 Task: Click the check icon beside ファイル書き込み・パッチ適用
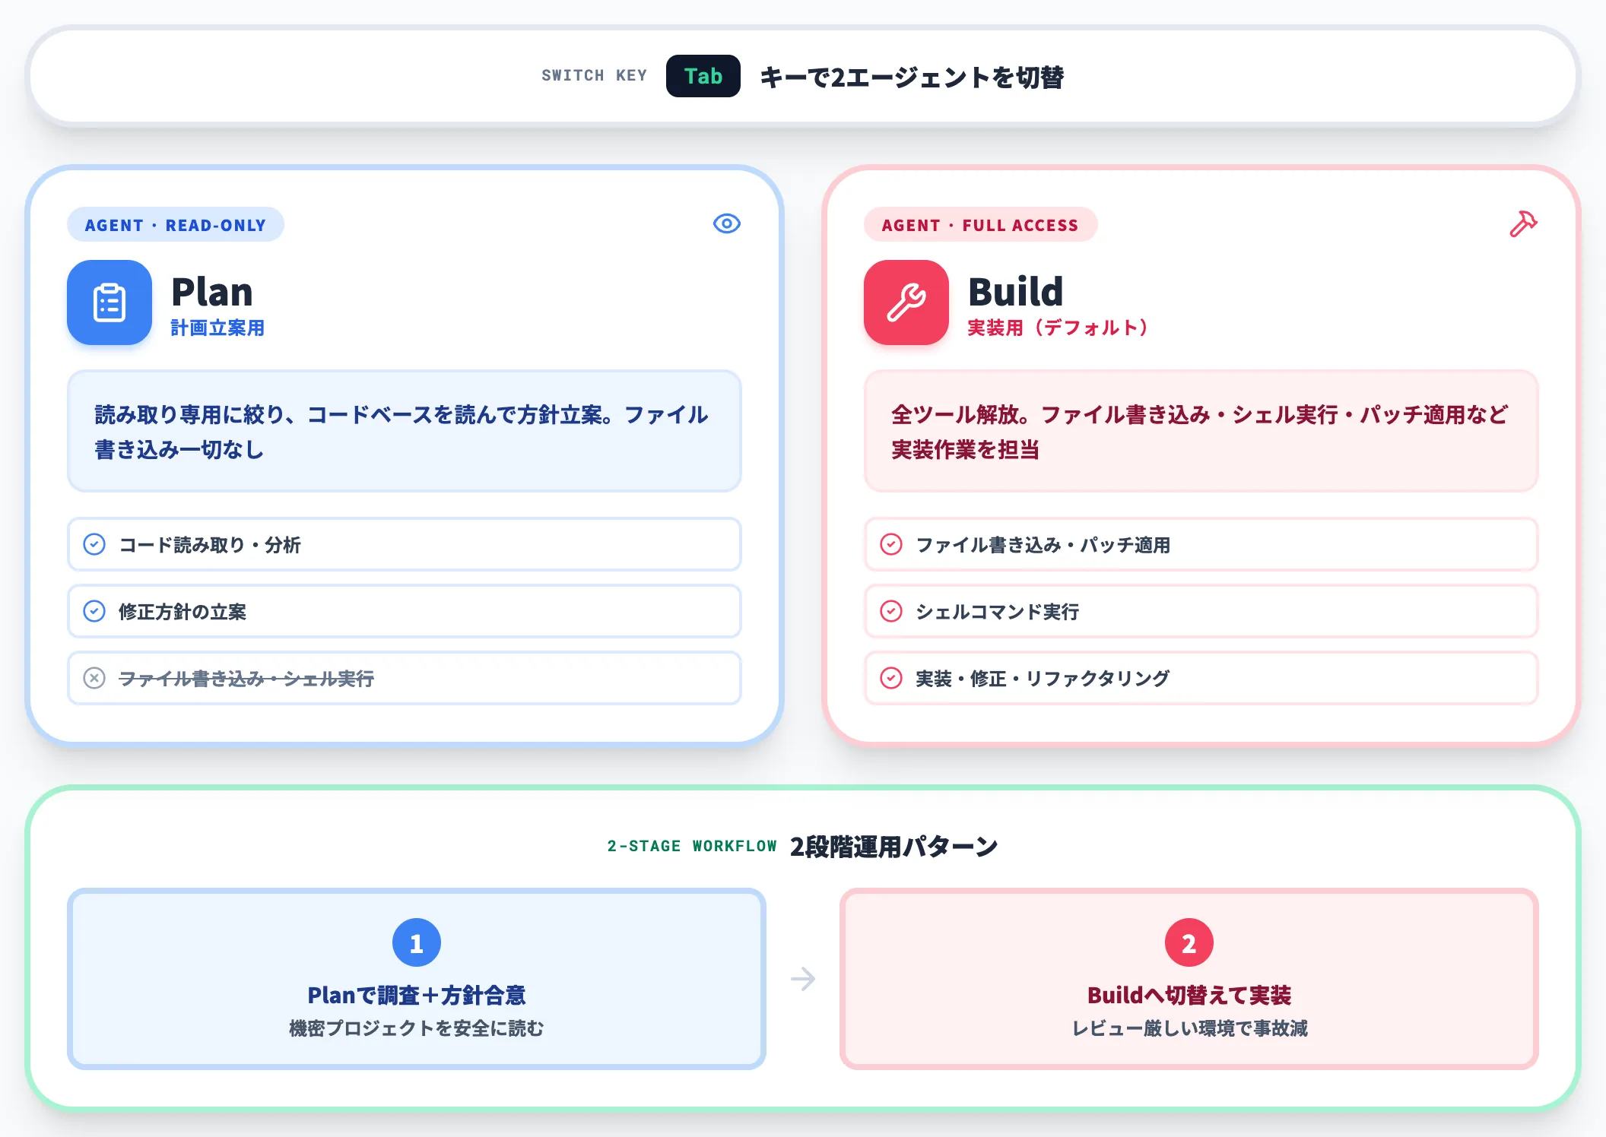(891, 544)
